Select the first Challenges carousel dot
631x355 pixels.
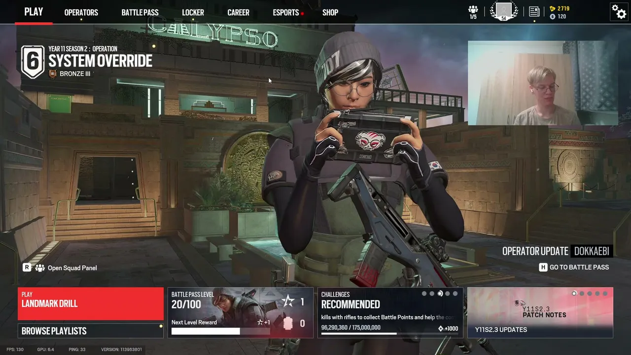(424, 294)
